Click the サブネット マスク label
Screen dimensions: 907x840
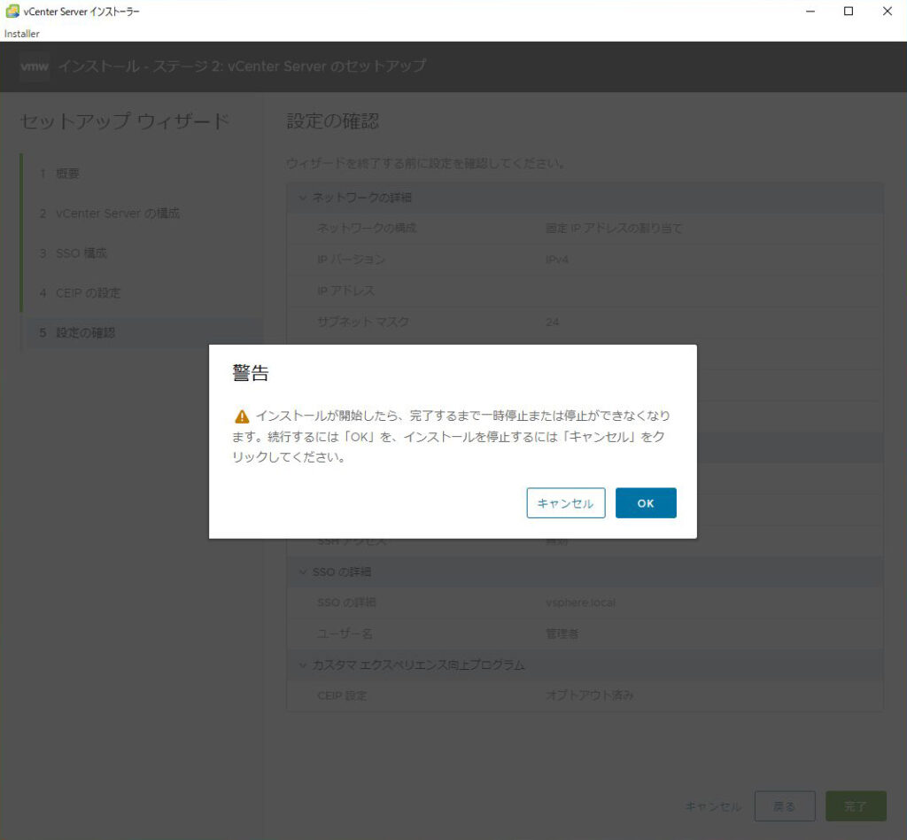point(363,322)
